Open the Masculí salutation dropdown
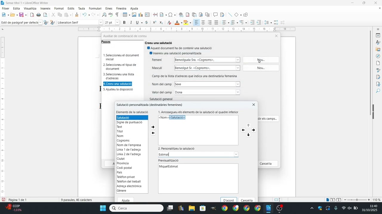This screenshot has height=214, width=382. pos(238,68)
